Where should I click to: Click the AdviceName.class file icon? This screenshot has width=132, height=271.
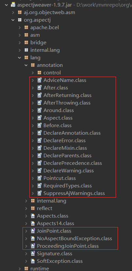(x=40, y=80)
